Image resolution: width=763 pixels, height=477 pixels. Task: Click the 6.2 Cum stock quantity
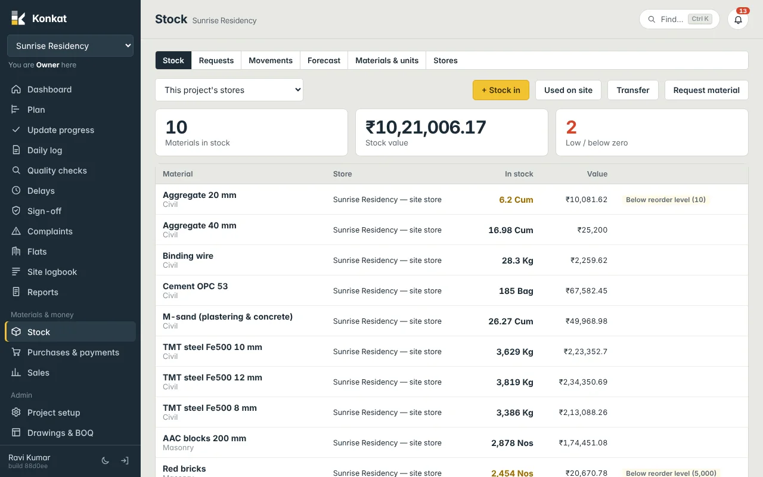(516, 200)
